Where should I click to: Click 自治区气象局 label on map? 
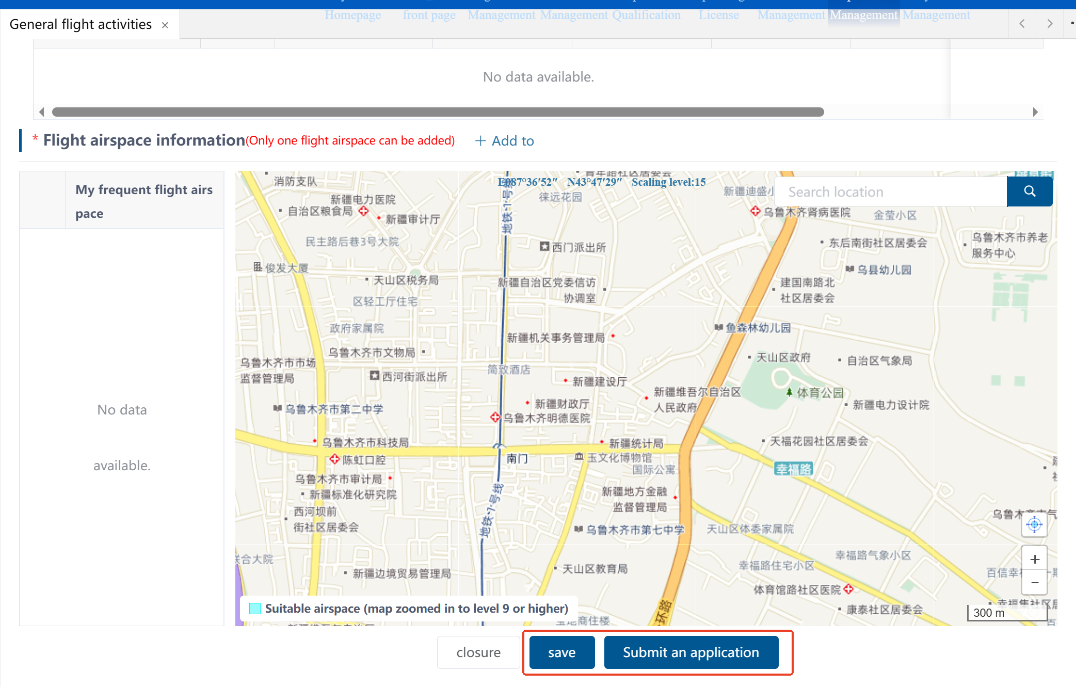pyautogui.click(x=880, y=360)
